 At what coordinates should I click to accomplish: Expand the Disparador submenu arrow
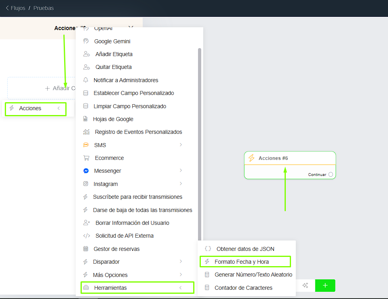(181, 261)
